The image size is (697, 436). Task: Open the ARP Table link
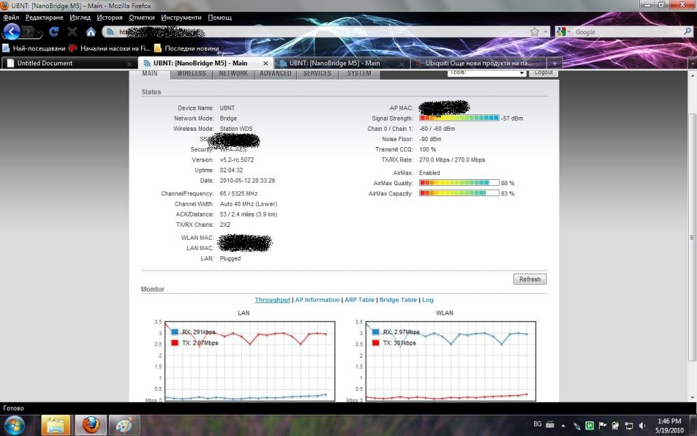359,300
